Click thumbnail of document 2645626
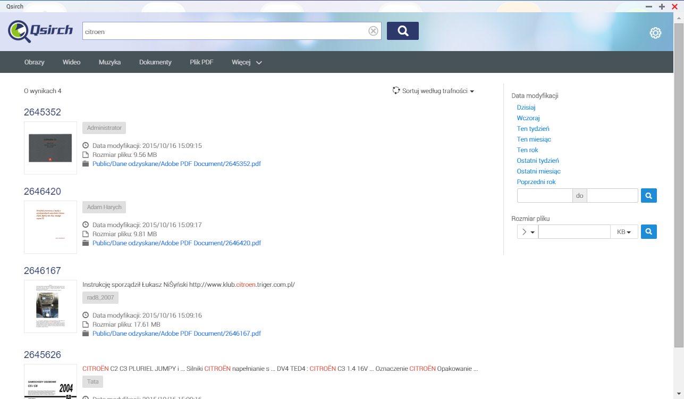Screen dimensions: 684x399 [x=50, y=381]
